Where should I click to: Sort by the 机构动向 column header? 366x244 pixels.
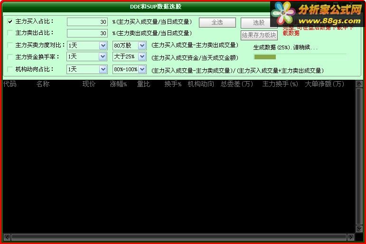click(201, 84)
